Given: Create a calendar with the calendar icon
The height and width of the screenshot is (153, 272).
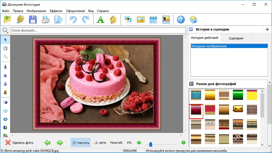Looking at the screenshot, I should coord(153,19).
